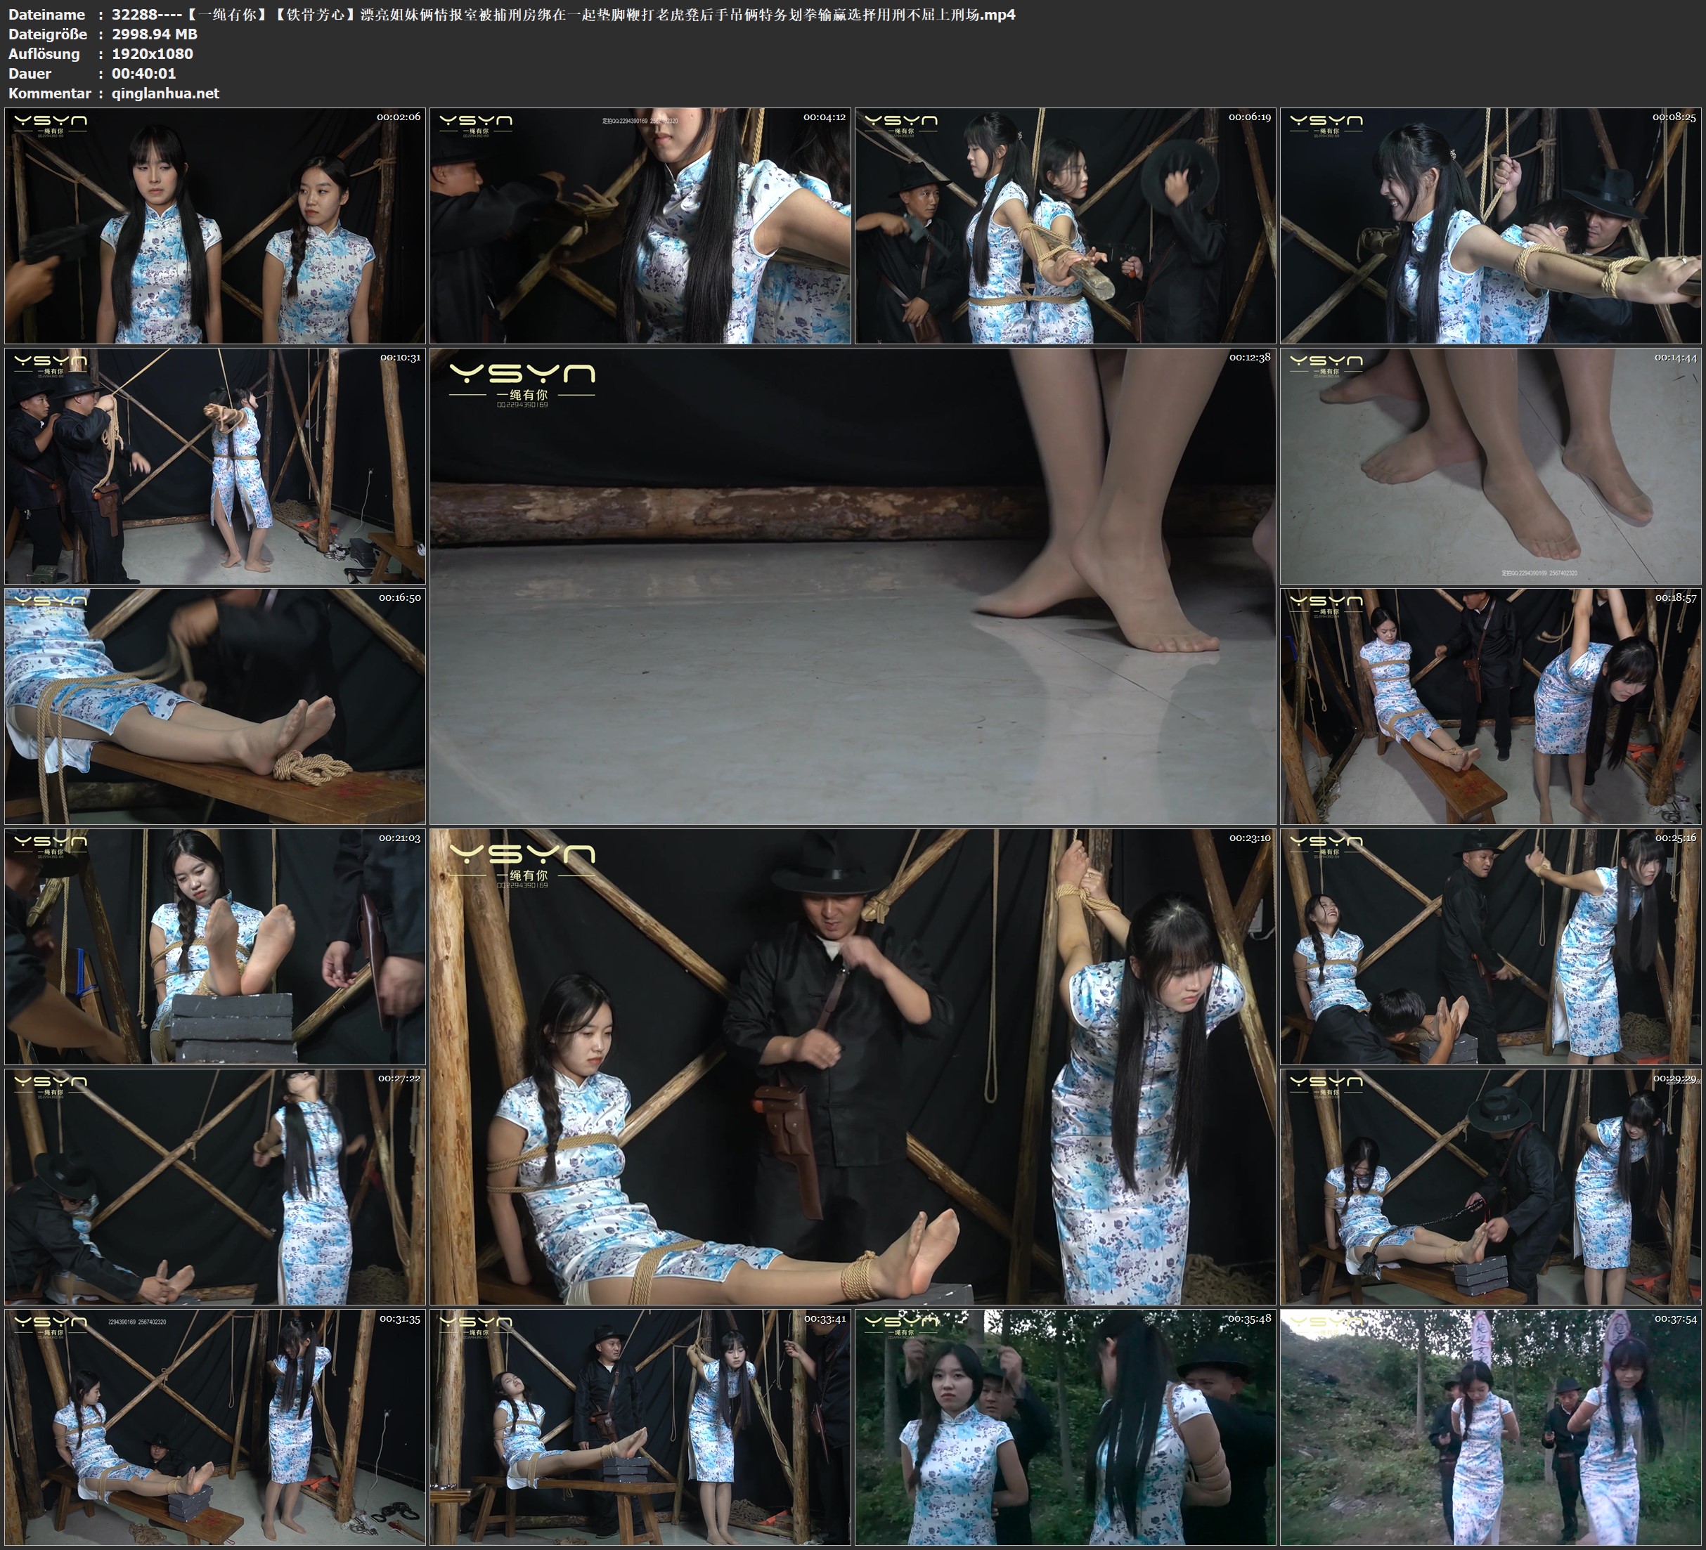Click the thumbnail timestamped 00:14:44
Viewport: 1706px width, 1550px height.
(1490, 465)
